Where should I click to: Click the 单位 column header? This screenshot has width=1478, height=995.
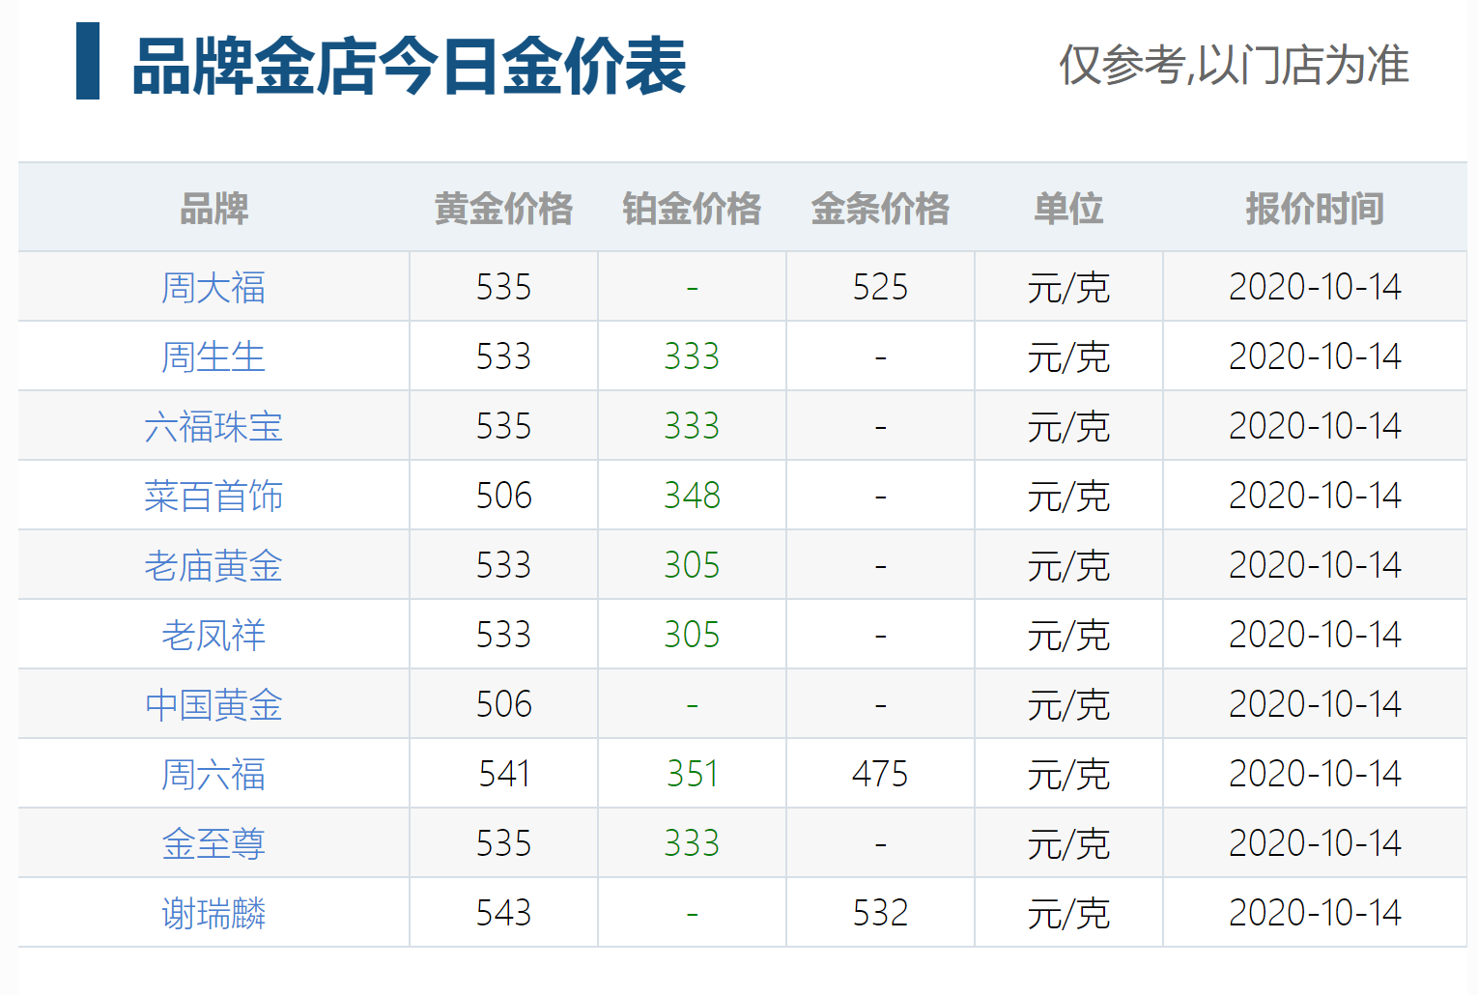click(1068, 209)
